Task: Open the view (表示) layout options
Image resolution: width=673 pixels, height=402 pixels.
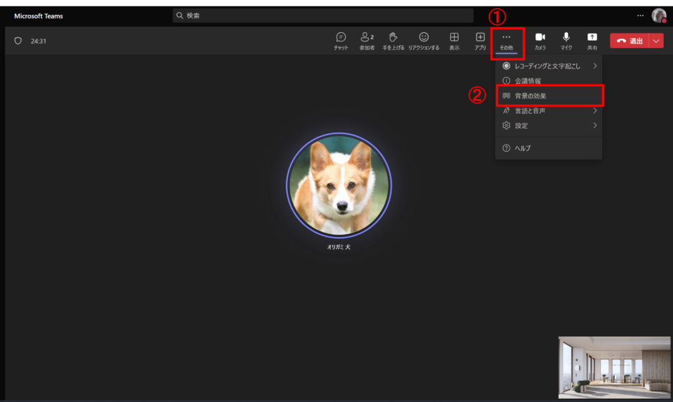Action: pyautogui.click(x=454, y=41)
